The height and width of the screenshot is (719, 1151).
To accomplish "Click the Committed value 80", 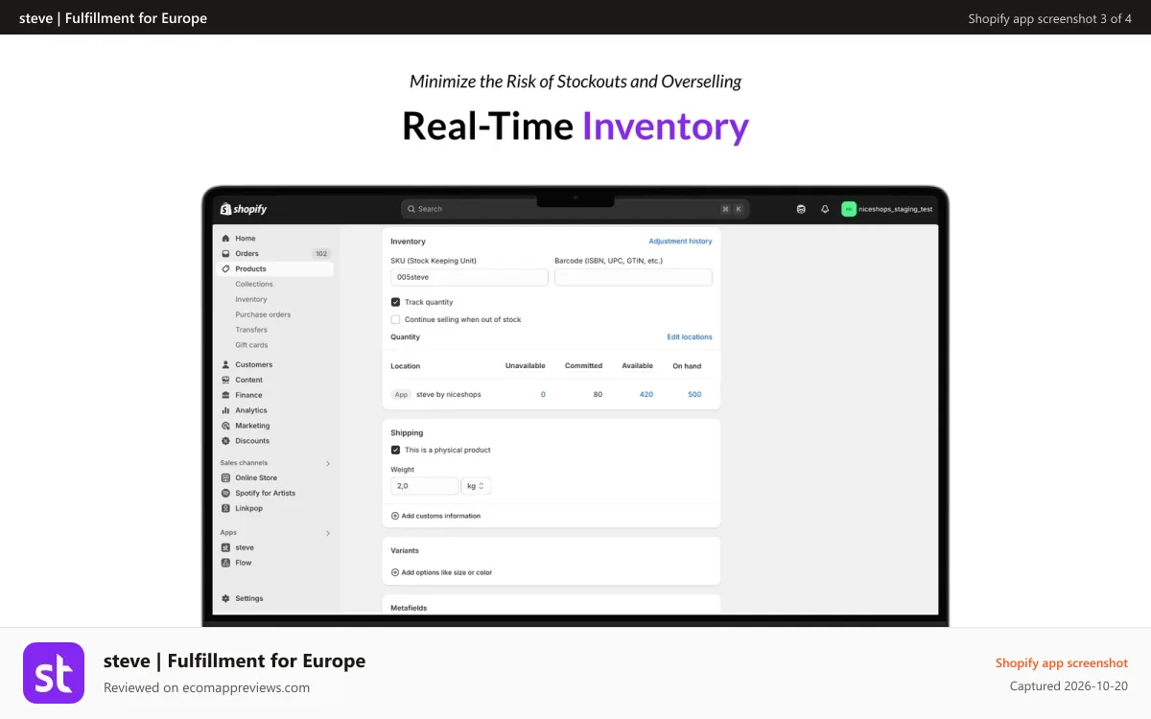I will pyautogui.click(x=598, y=394).
